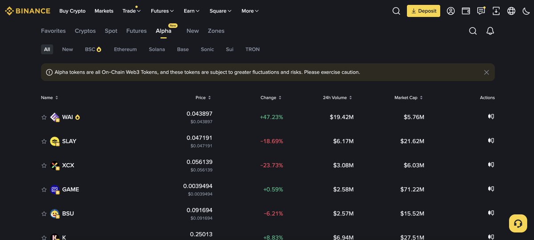Open the wallet icon
534x240 pixels.
(466, 11)
